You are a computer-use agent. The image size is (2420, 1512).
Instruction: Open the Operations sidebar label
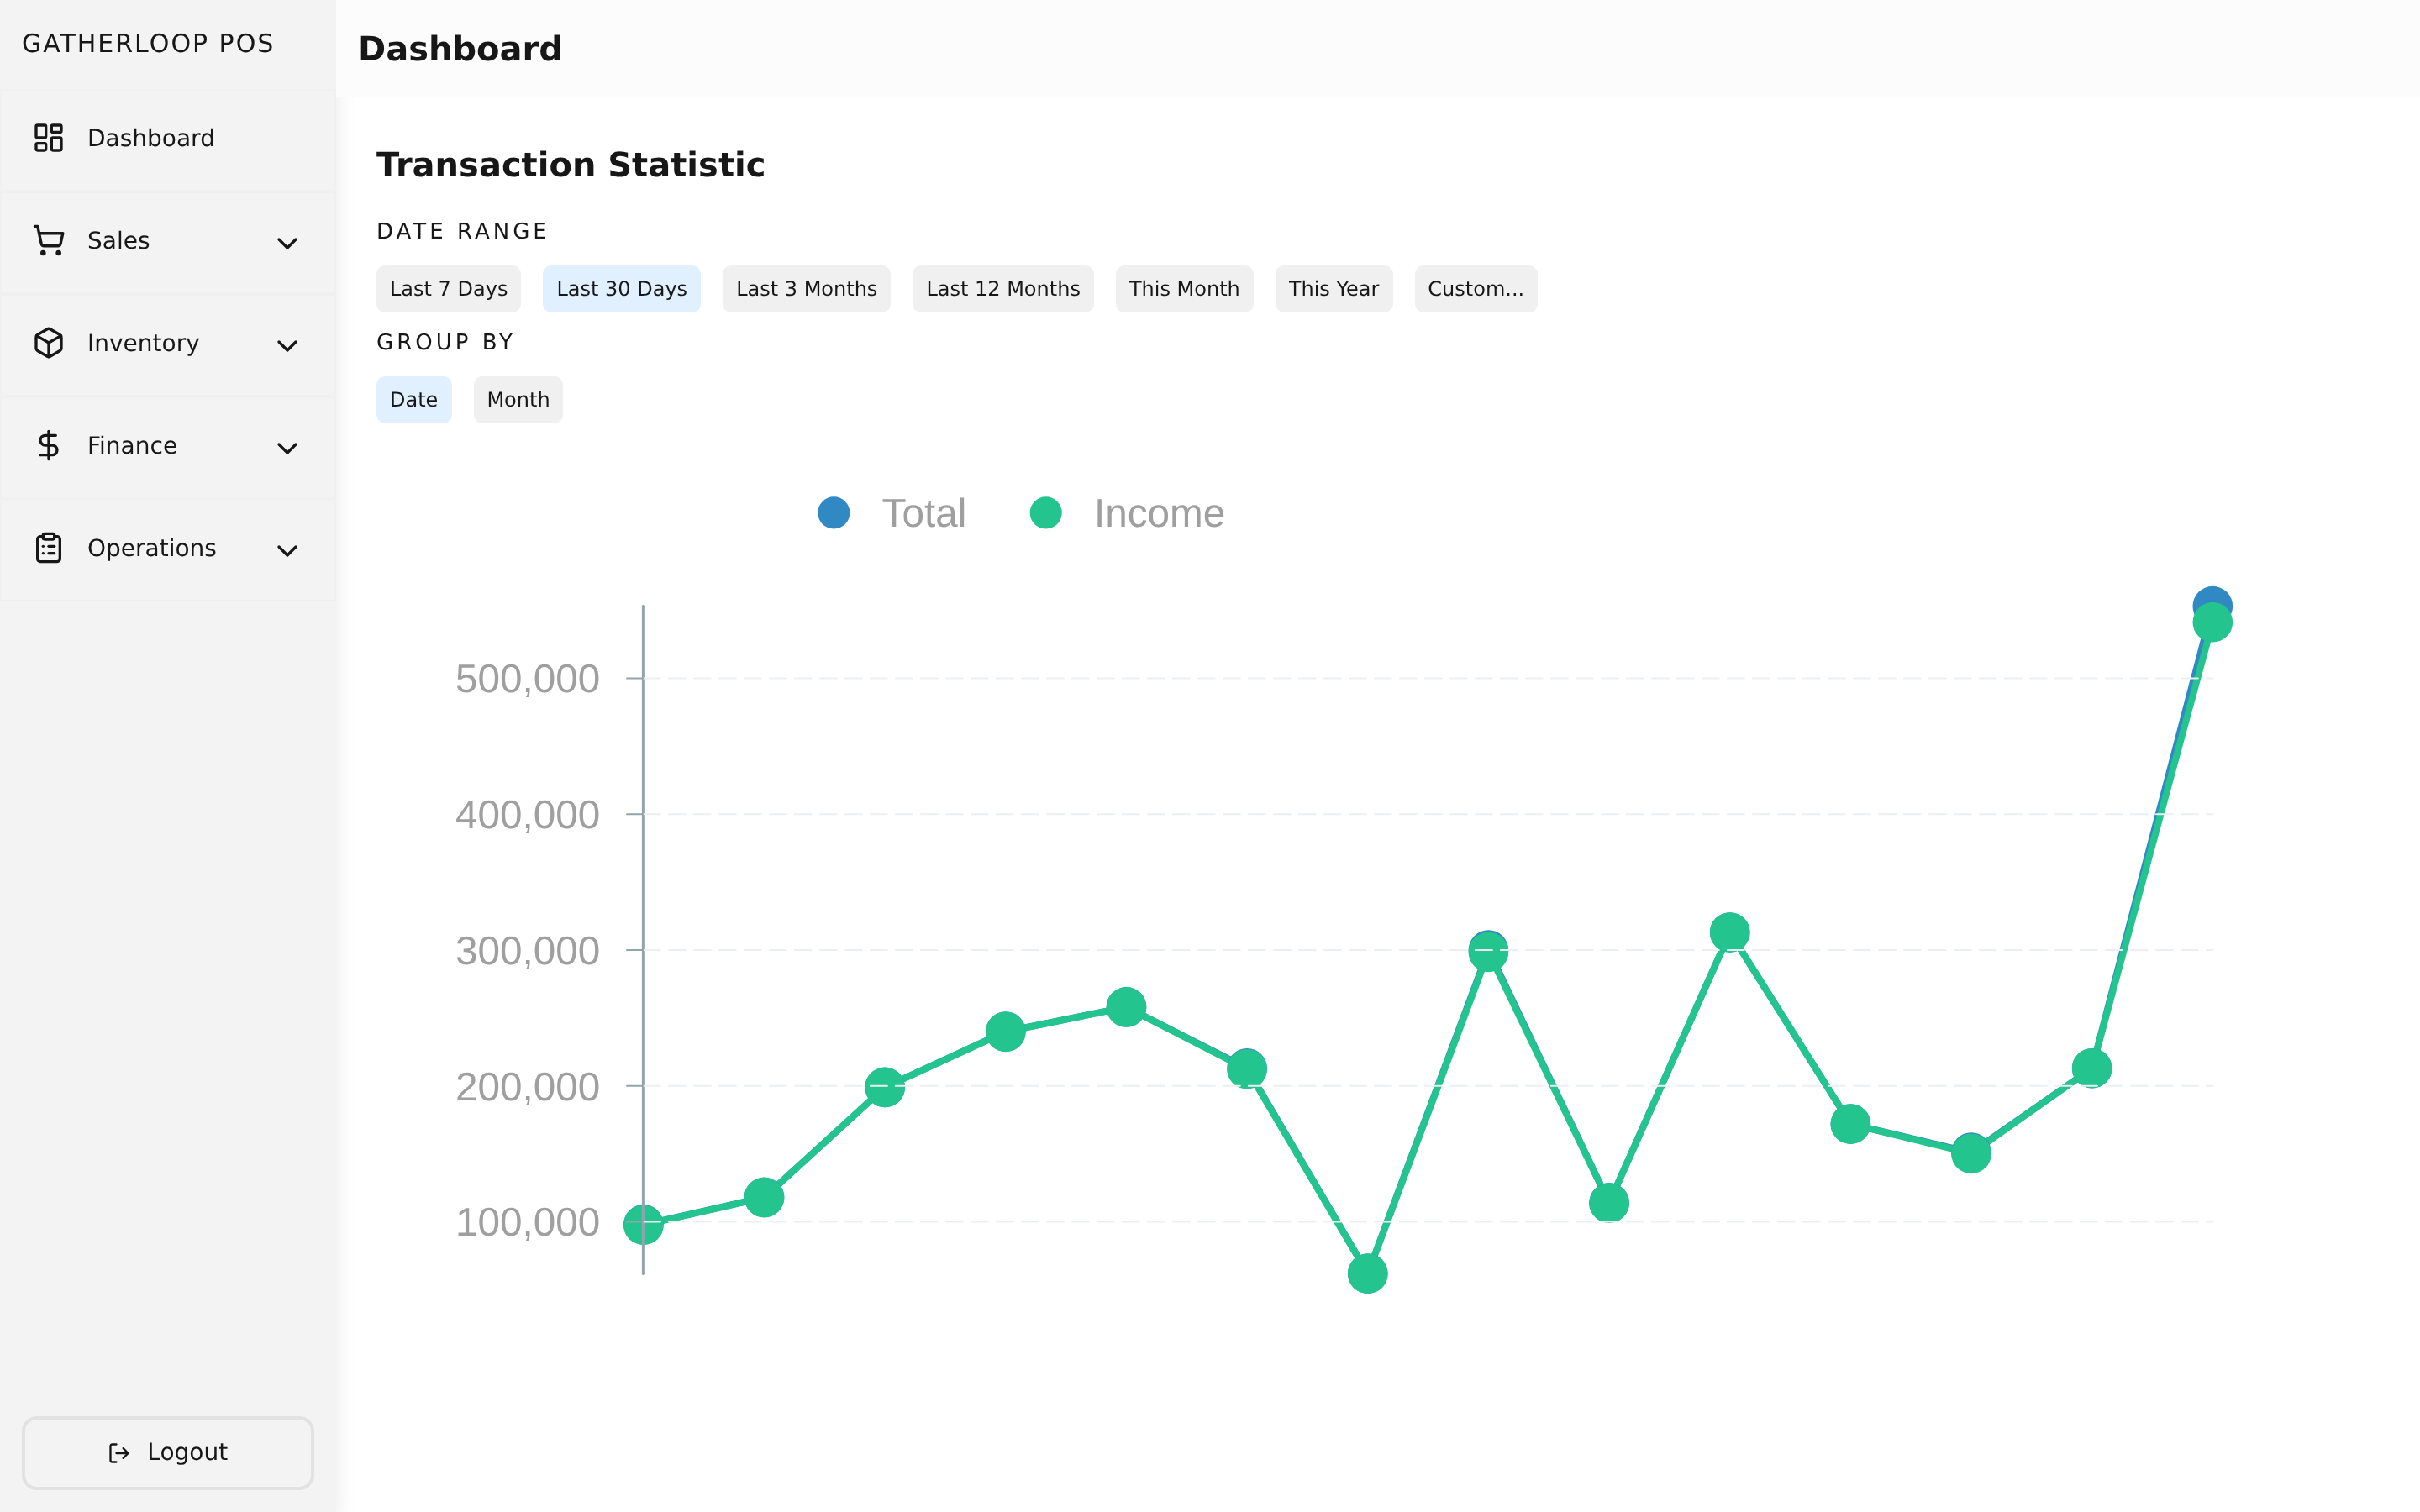tap(151, 548)
